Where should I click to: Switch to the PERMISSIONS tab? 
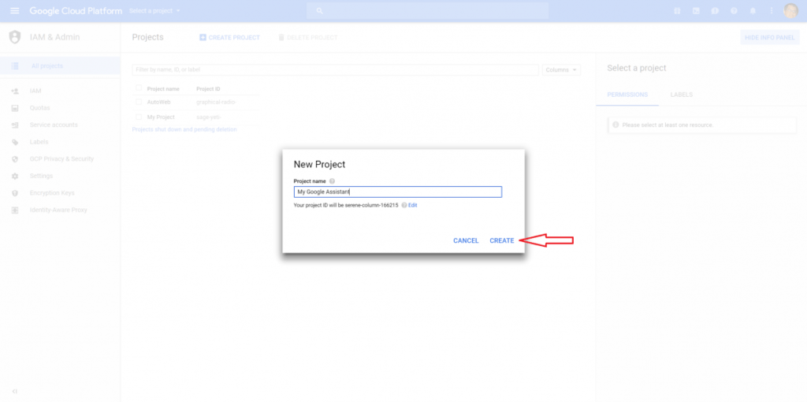coord(627,95)
